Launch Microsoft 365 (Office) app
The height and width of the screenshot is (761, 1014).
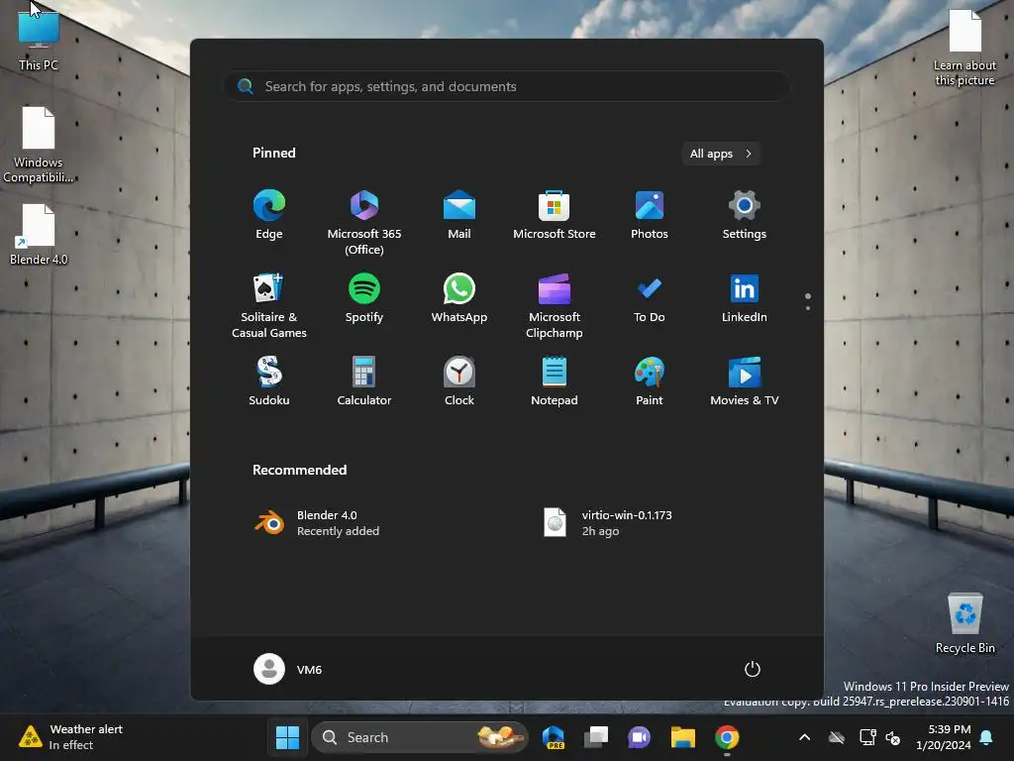coord(364,223)
